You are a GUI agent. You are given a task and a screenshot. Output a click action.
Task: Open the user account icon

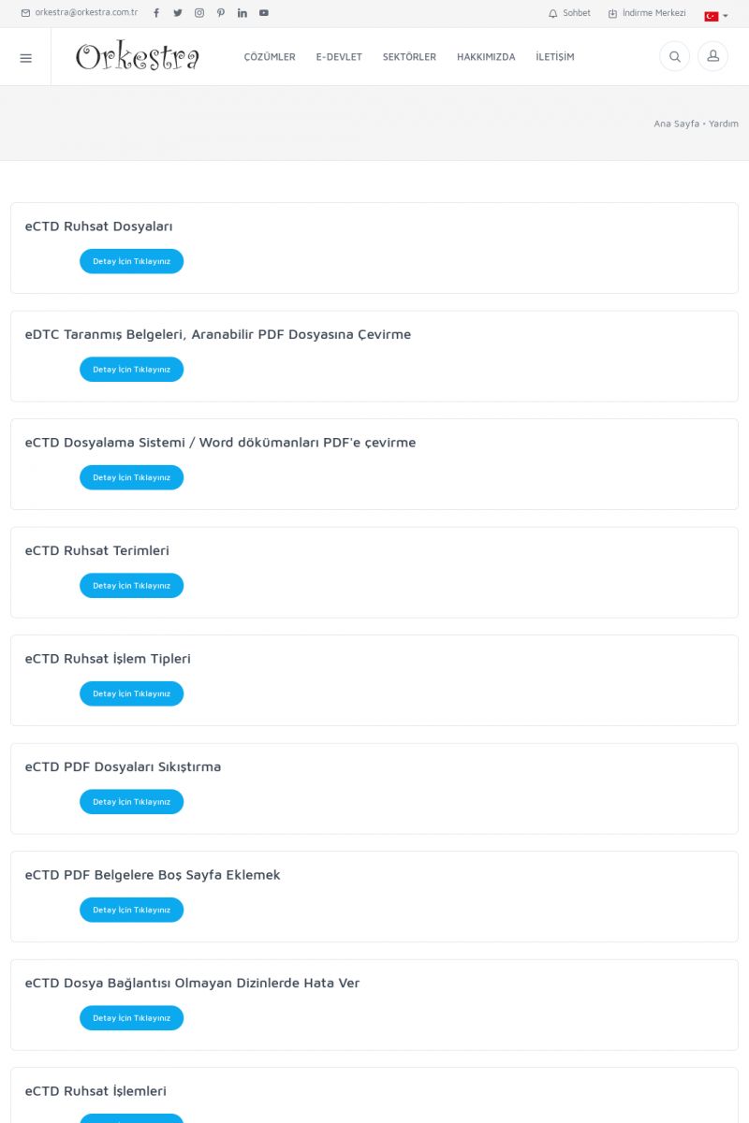click(712, 57)
